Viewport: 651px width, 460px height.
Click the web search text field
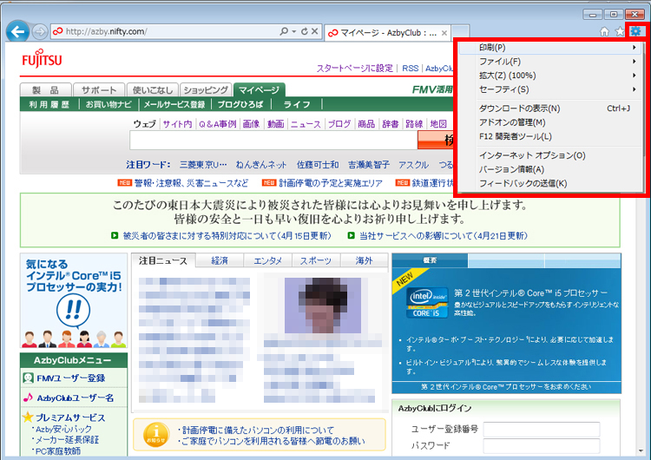tap(273, 140)
